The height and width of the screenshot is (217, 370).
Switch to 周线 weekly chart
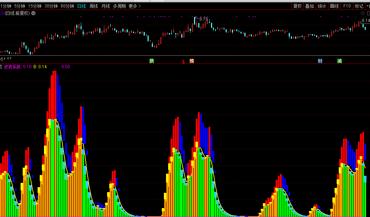(x=94, y=6)
